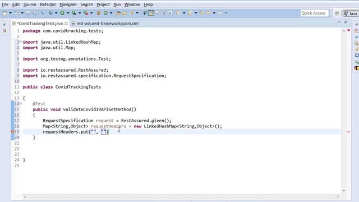The height and width of the screenshot is (202, 359).
Task: Click 'package com.covidtracking.tests;' line
Action: tap(63, 31)
